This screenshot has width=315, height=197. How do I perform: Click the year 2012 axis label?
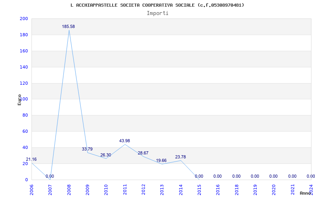(x=143, y=190)
